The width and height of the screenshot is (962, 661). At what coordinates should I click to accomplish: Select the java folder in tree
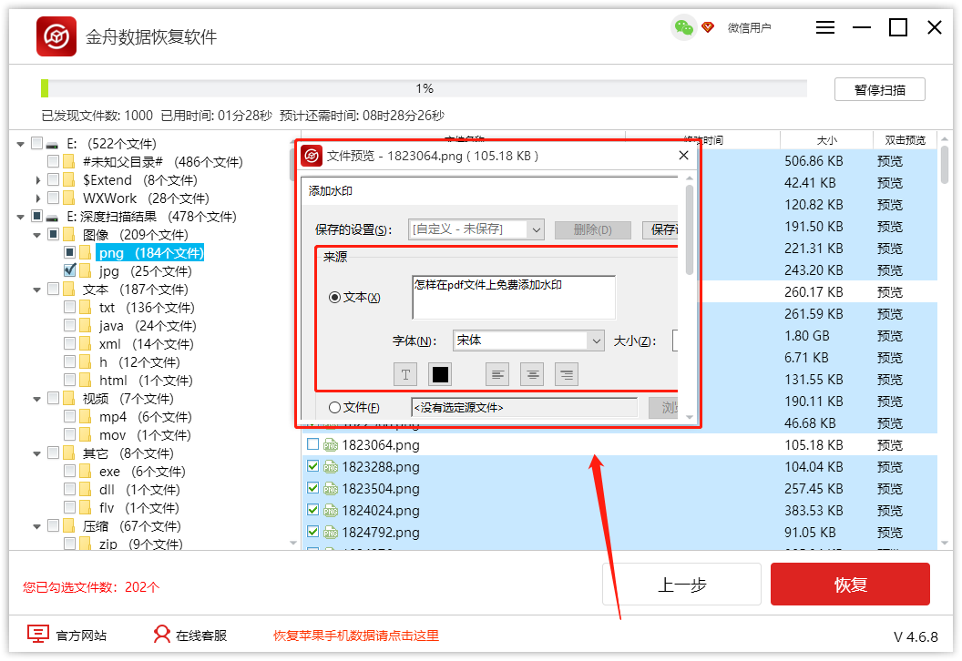[111, 326]
